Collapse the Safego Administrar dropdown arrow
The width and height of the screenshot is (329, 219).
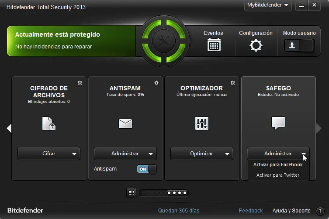point(303,154)
